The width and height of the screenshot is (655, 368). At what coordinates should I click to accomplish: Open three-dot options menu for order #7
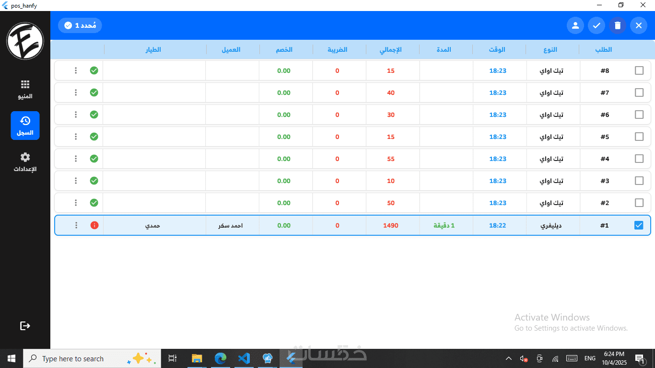pos(76,92)
